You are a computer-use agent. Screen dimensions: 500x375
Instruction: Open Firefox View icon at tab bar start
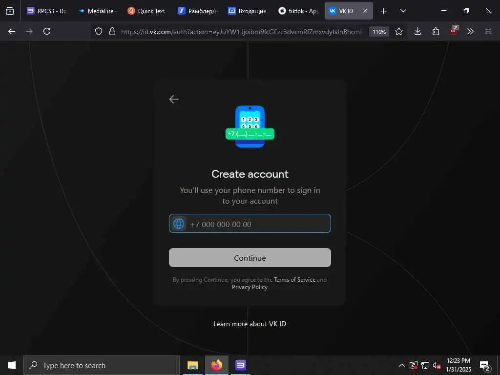pyautogui.click(x=10, y=11)
